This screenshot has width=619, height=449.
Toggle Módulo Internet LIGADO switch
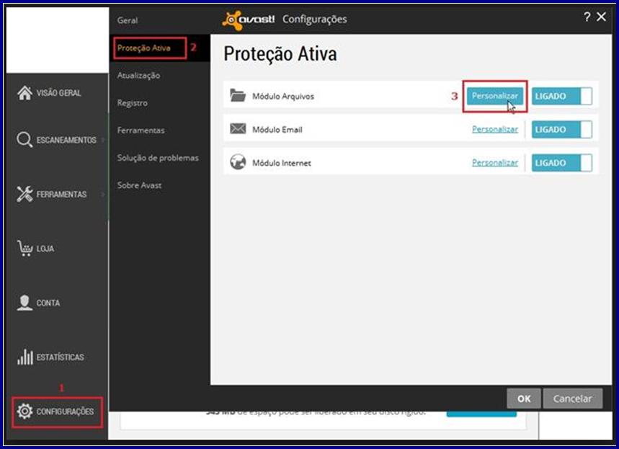coord(562,163)
